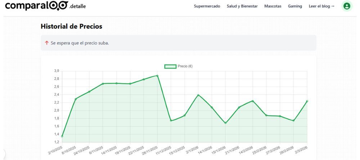Click the 8/10/2025 data point
This screenshot has height=160, width=360.
[x=76, y=99]
